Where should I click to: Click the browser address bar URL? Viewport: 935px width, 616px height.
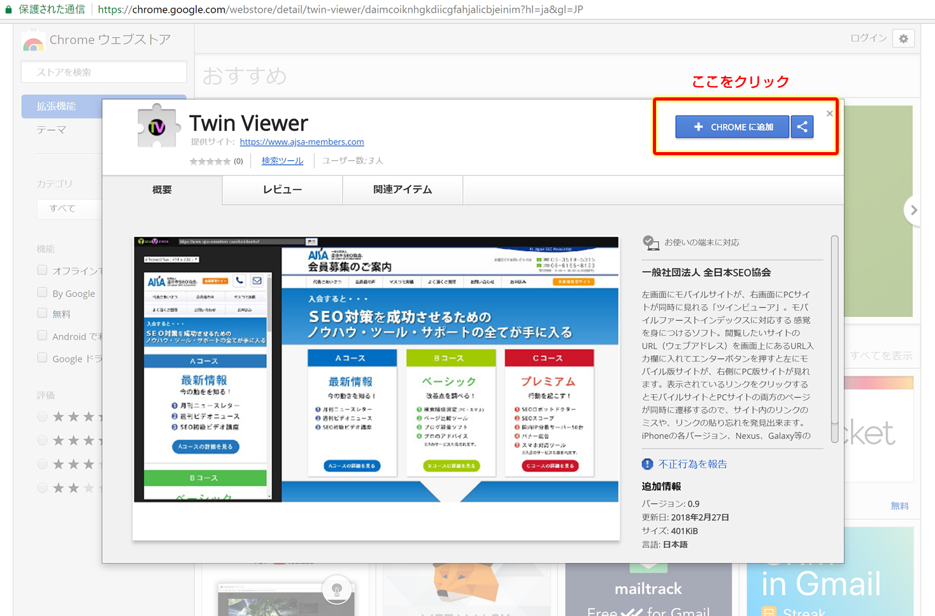340,10
